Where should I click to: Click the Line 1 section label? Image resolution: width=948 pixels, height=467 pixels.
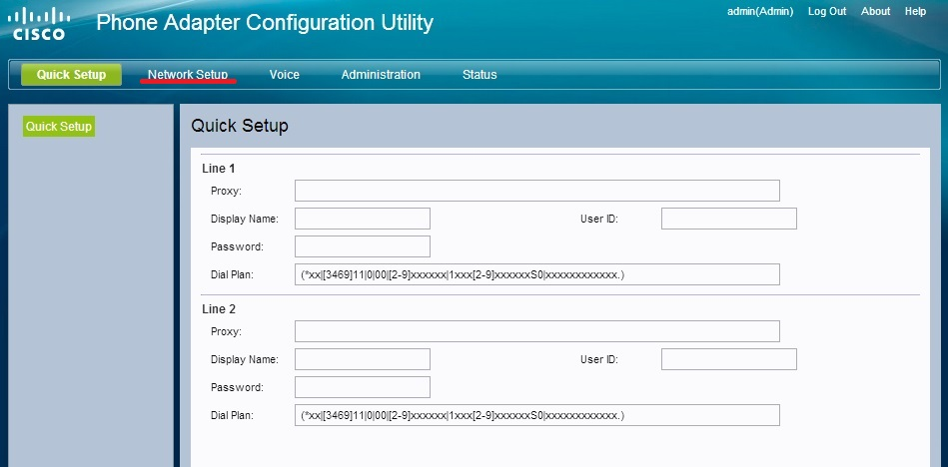219,169
